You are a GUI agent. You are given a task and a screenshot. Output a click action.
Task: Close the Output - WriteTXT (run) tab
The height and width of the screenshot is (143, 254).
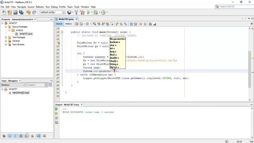(x=81, y=105)
